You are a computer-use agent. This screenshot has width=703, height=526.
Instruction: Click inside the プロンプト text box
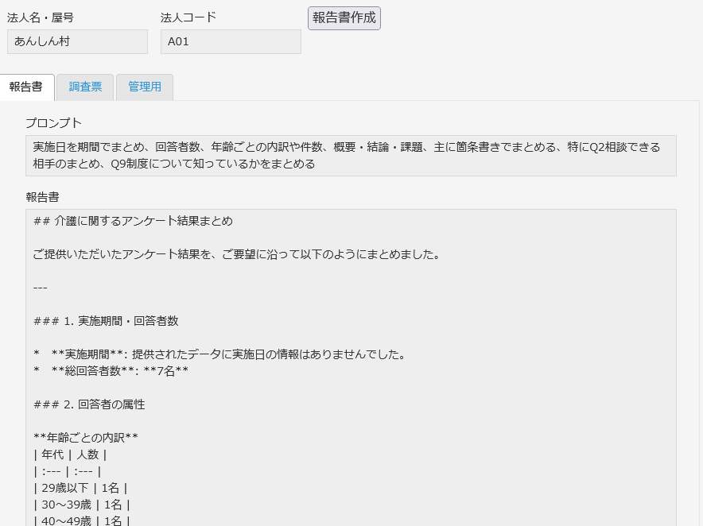coord(351,156)
